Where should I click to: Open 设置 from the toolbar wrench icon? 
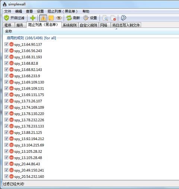coord(90,18)
